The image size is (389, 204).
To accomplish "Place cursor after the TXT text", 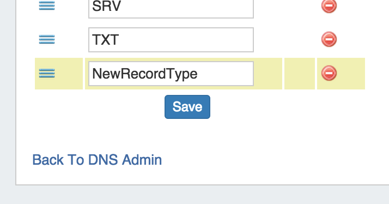I will pos(120,40).
